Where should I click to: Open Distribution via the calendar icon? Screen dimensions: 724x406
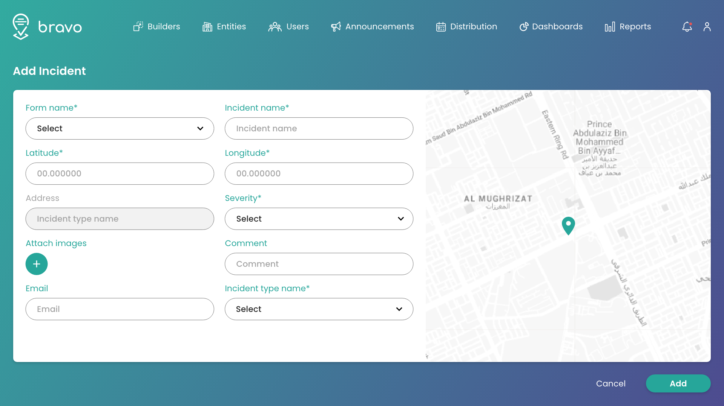pyautogui.click(x=440, y=26)
